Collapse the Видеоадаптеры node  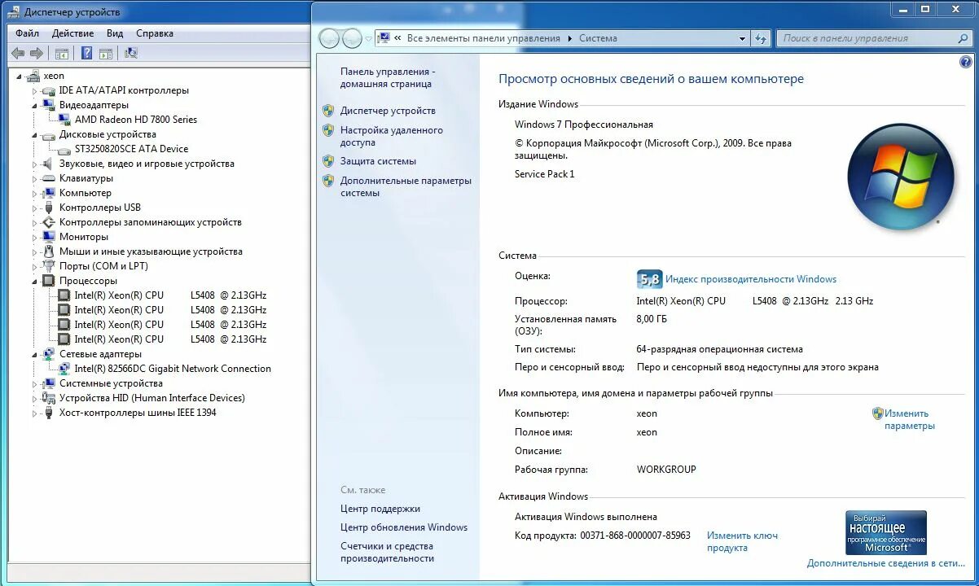(x=35, y=105)
